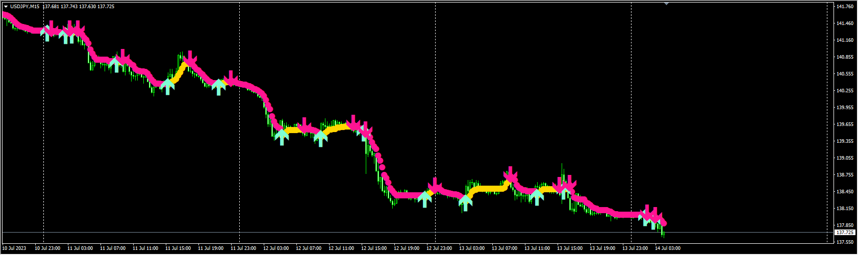The image size is (858, 255).
Task: Click the 12 Jul 07:00 time label
Action: pyautogui.click(x=309, y=248)
